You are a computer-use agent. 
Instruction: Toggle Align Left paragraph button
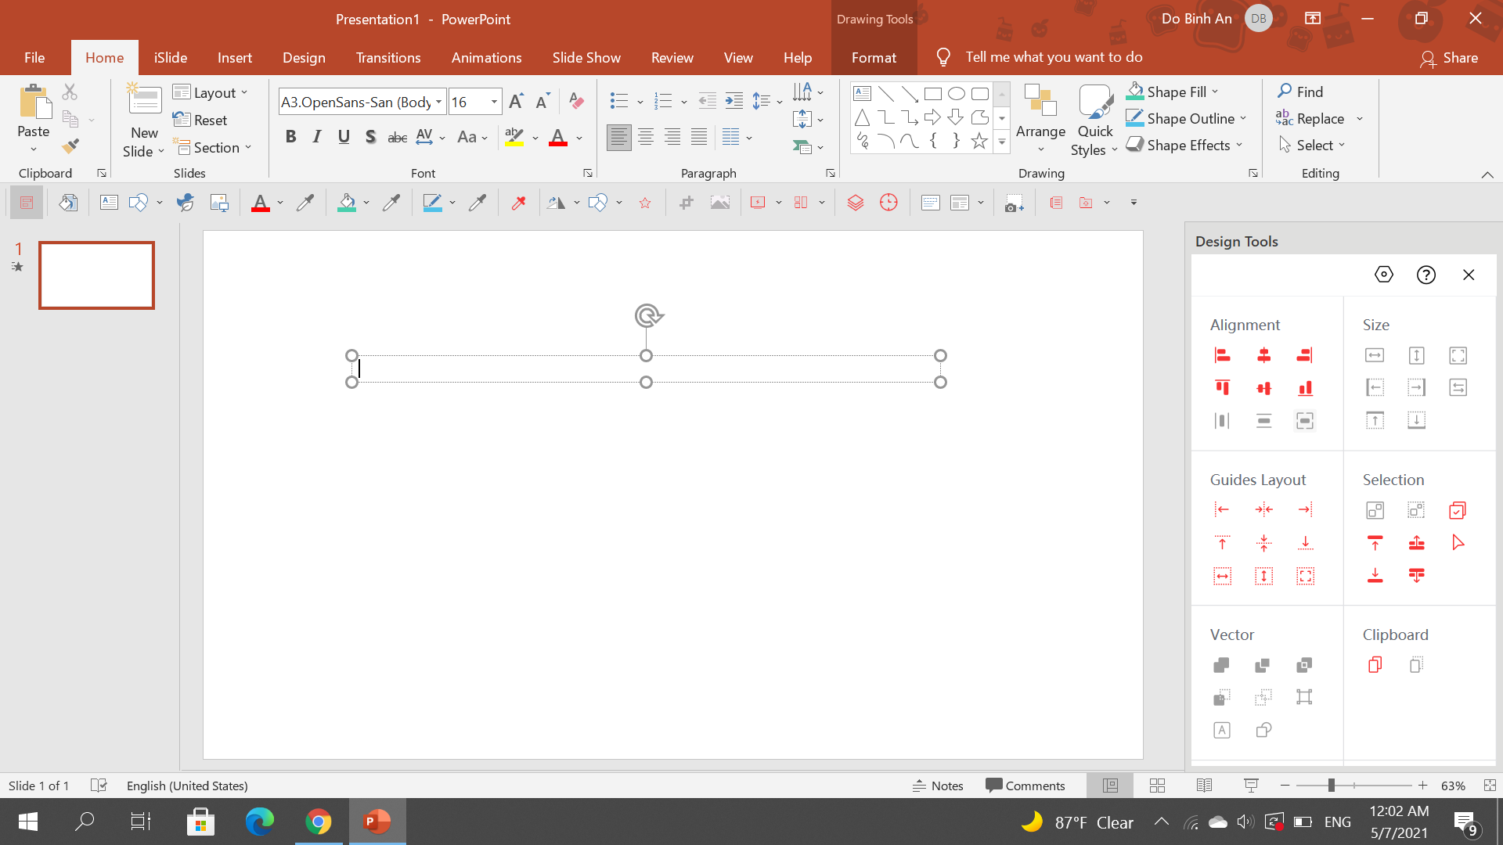coord(618,138)
